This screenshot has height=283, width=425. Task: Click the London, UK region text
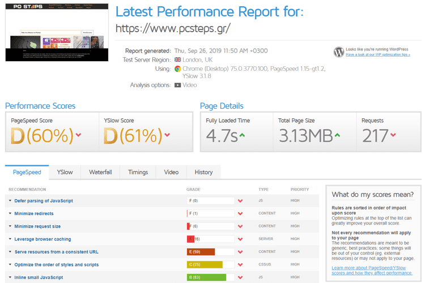198,59
